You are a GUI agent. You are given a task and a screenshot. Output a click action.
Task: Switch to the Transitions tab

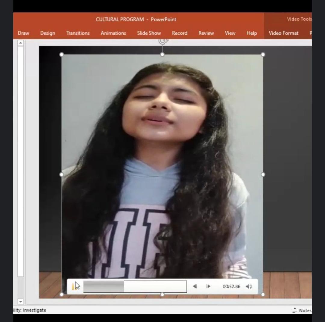point(78,33)
